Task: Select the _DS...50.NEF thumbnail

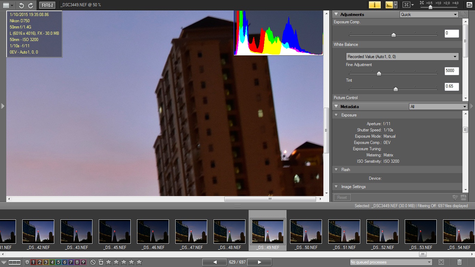Action: click(306, 232)
